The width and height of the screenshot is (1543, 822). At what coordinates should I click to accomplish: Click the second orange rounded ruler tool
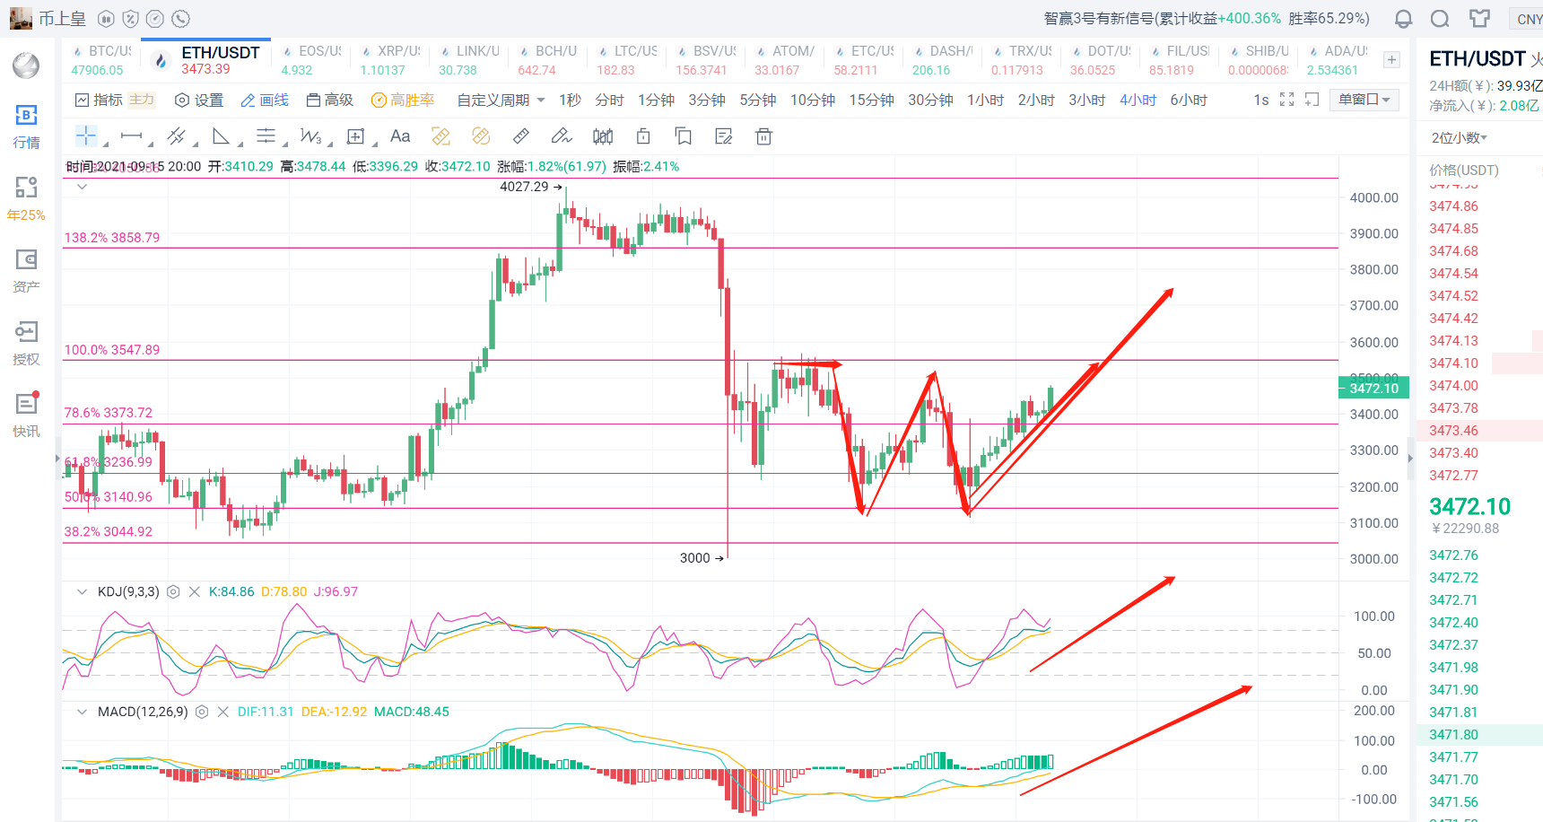[481, 136]
